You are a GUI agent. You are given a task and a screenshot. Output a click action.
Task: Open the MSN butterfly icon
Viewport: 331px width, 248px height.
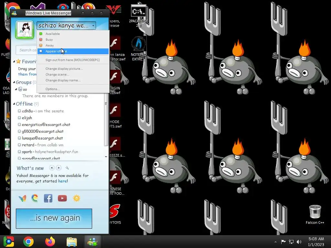click(22, 198)
